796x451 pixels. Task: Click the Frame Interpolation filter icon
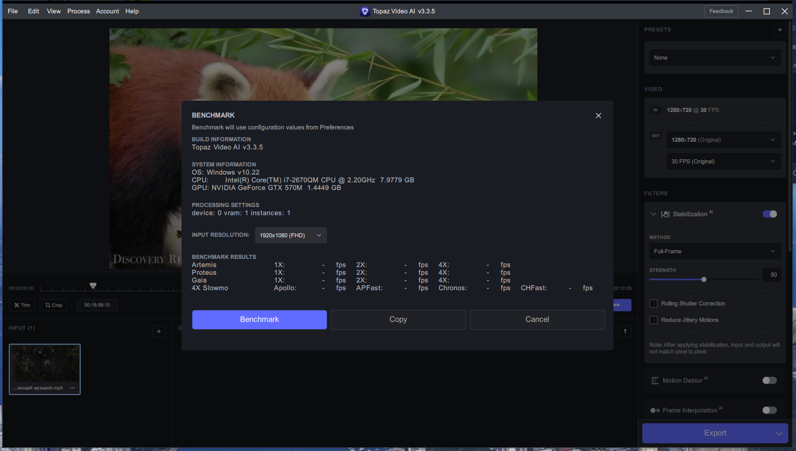tap(655, 410)
